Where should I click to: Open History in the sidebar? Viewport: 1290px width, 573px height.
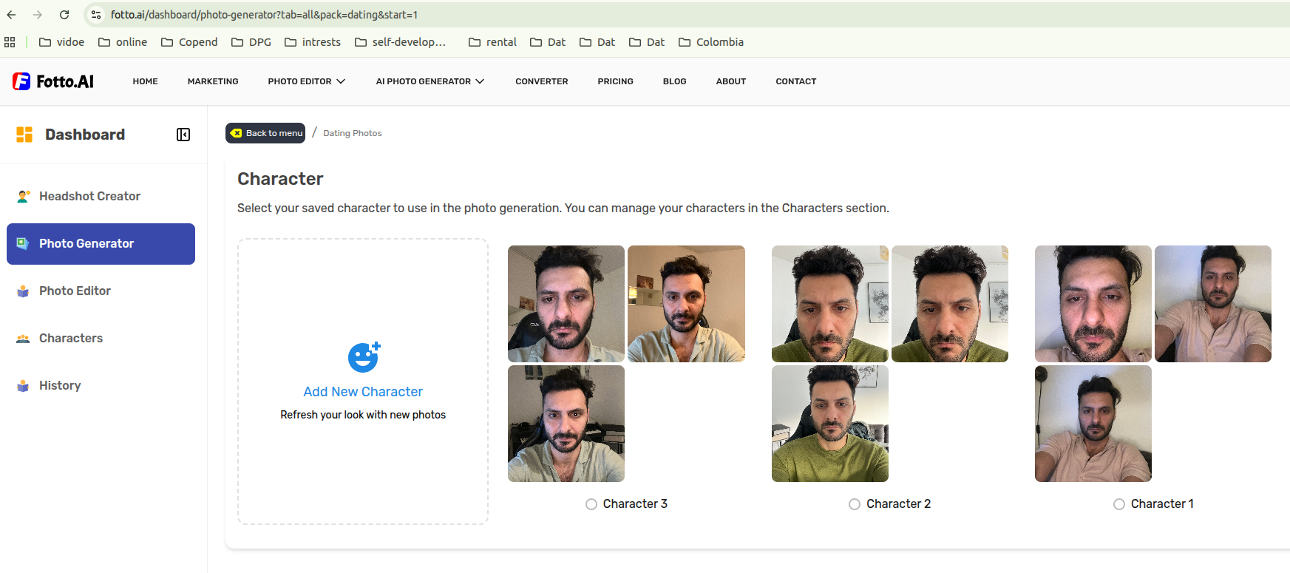click(101, 385)
